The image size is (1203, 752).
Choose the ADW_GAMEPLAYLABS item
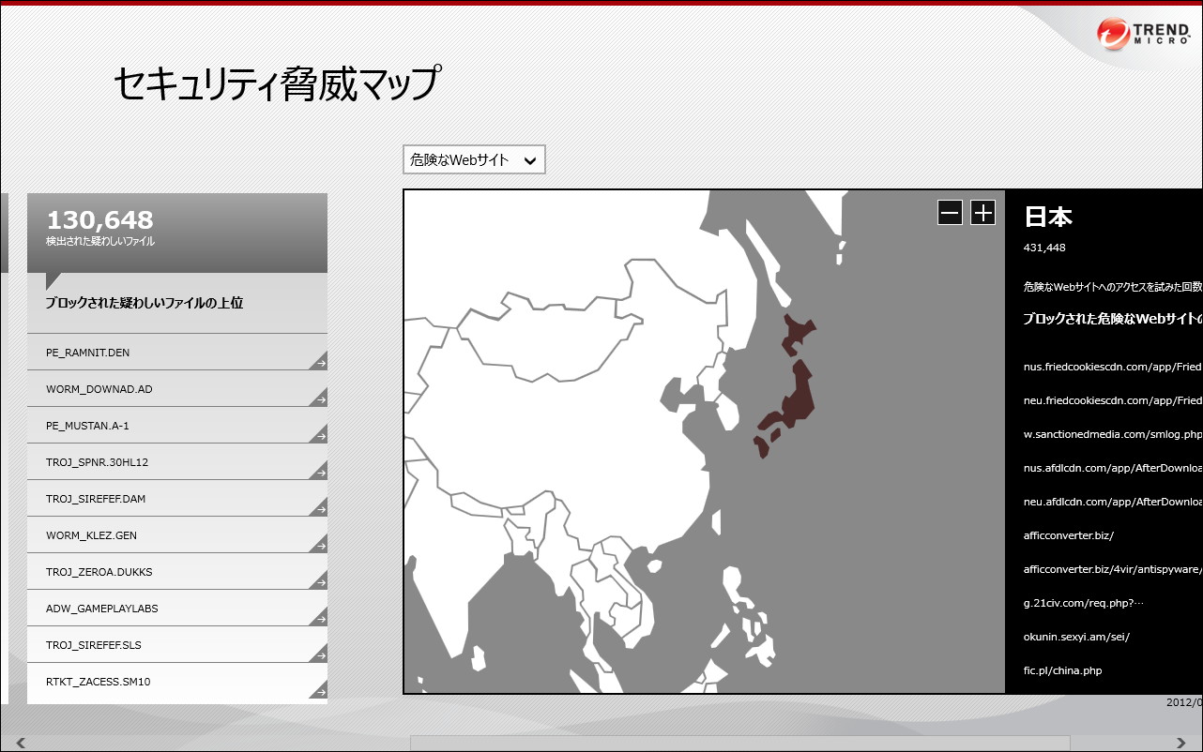pos(177,609)
